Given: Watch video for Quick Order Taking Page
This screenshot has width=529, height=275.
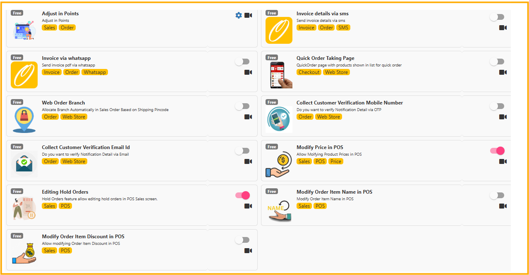Looking at the screenshot, I should 503,72.
